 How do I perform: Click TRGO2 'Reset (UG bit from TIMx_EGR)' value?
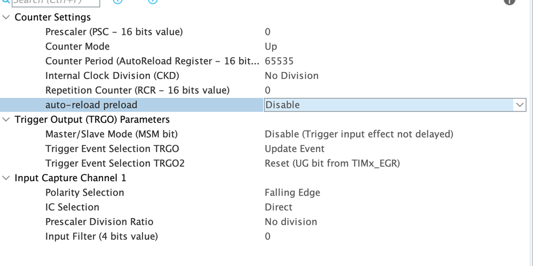click(x=332, y=163)
